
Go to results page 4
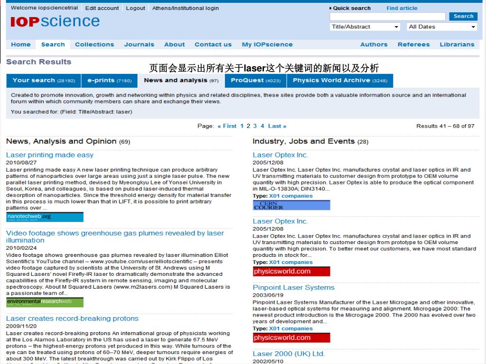tap(262, 126)
